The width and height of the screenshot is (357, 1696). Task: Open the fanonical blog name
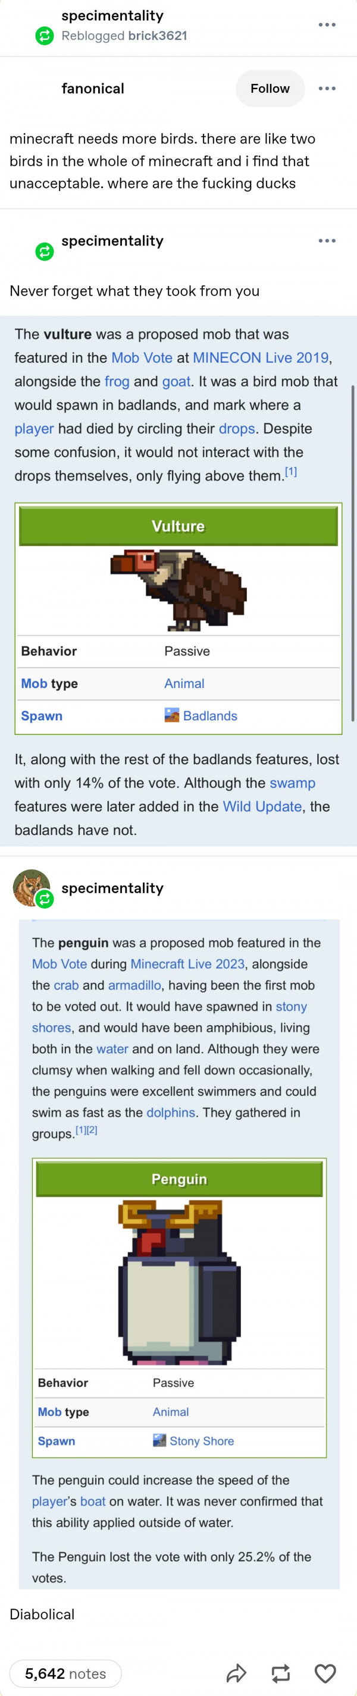point(93,88)
